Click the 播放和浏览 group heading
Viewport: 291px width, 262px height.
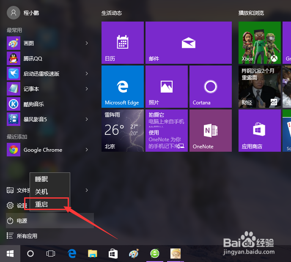coord(251,13)
